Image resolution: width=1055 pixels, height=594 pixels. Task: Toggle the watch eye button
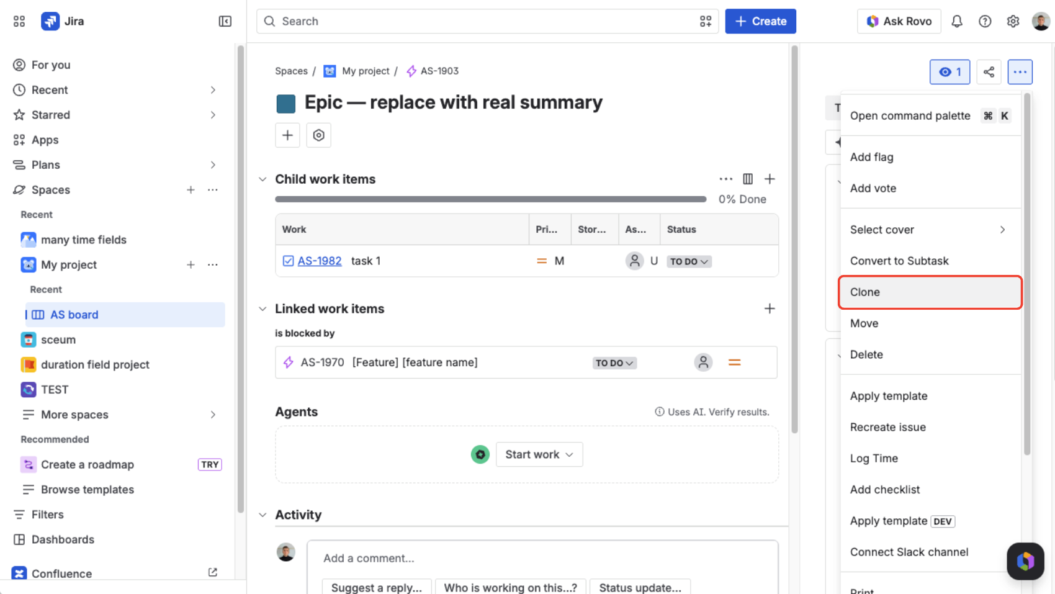point(949,72)
